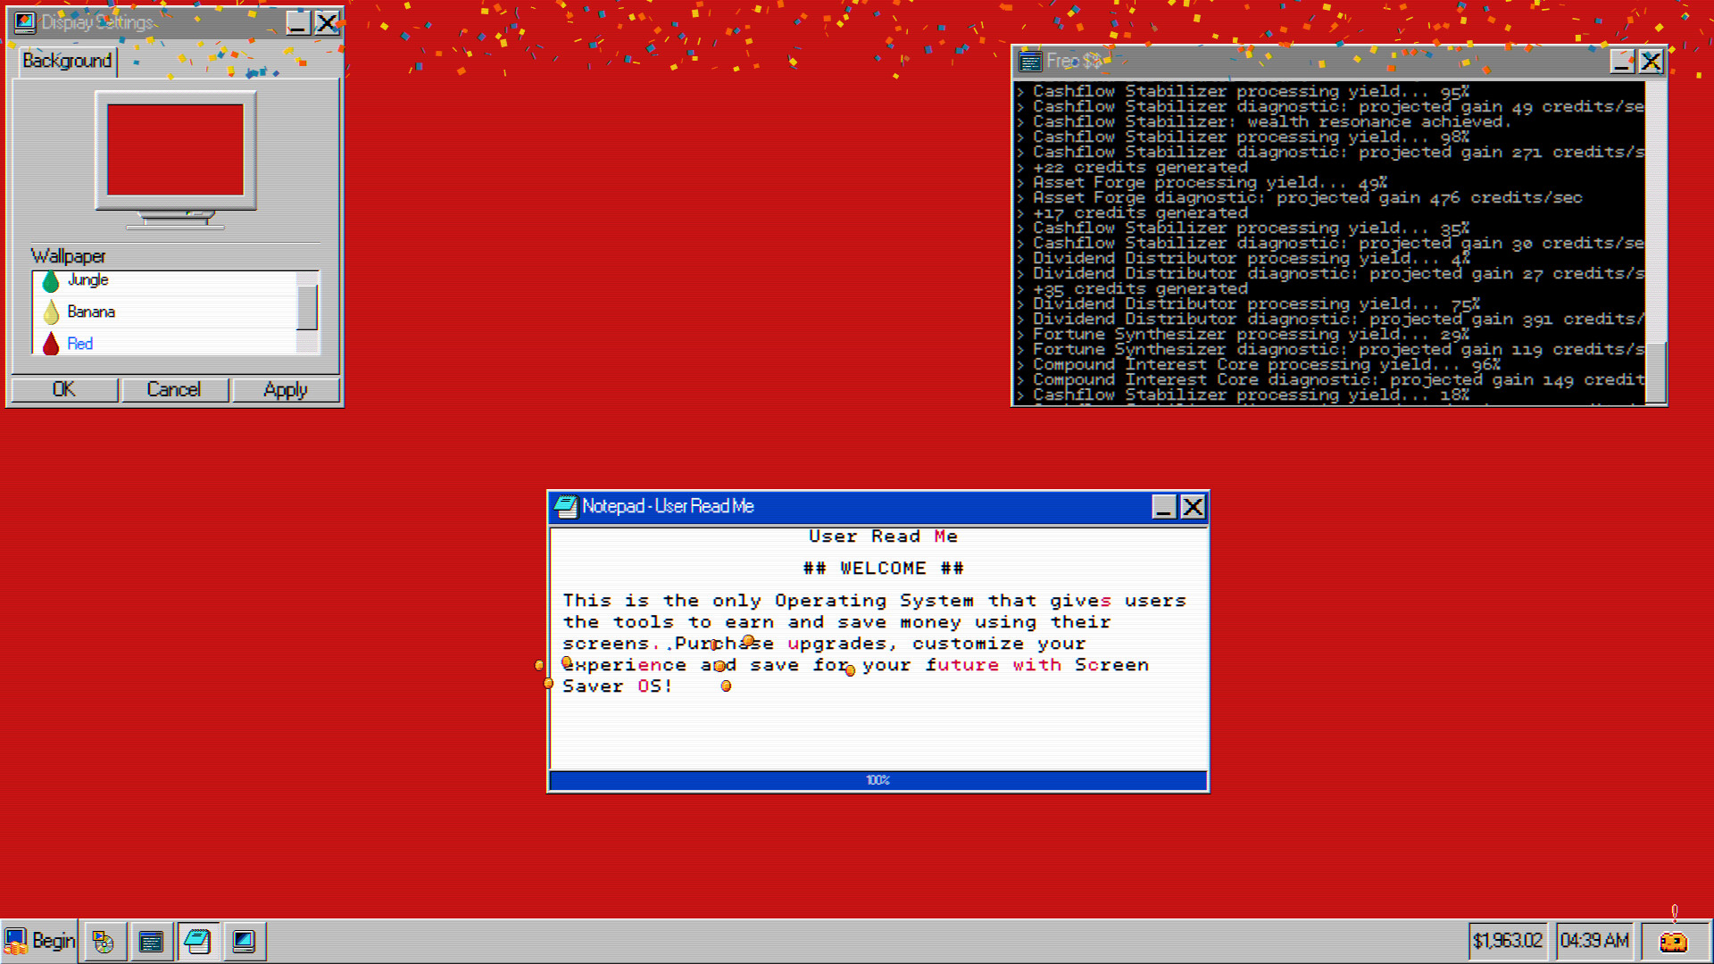This screenshot has width=1714, height=964.
Task: Close the Display Settings window
Action: tap(328, 23)
